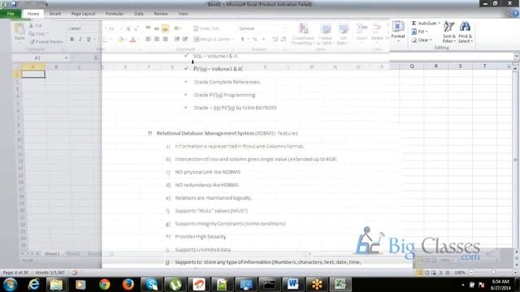Viewport: 520px width, 292px height.
Task: Switch to the Home ribbon tab
Action: (33, 14)
